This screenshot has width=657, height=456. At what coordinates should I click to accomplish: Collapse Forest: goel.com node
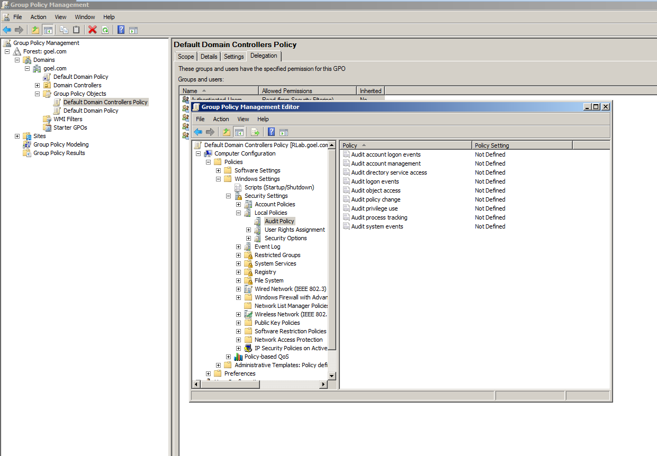(x=7, y=51)
